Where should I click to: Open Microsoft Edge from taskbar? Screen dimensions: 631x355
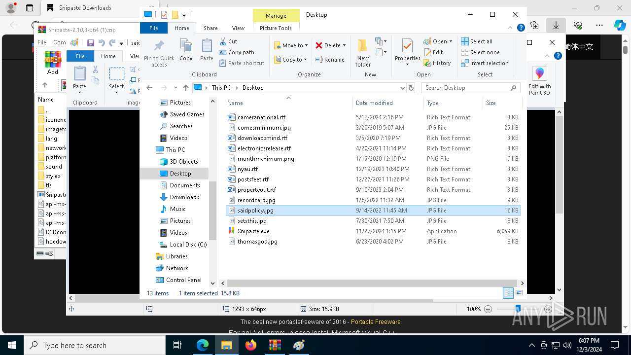click(x=203, y=345)
